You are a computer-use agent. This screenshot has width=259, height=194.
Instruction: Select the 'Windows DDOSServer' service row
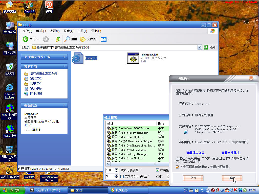[x=137, y=128]
